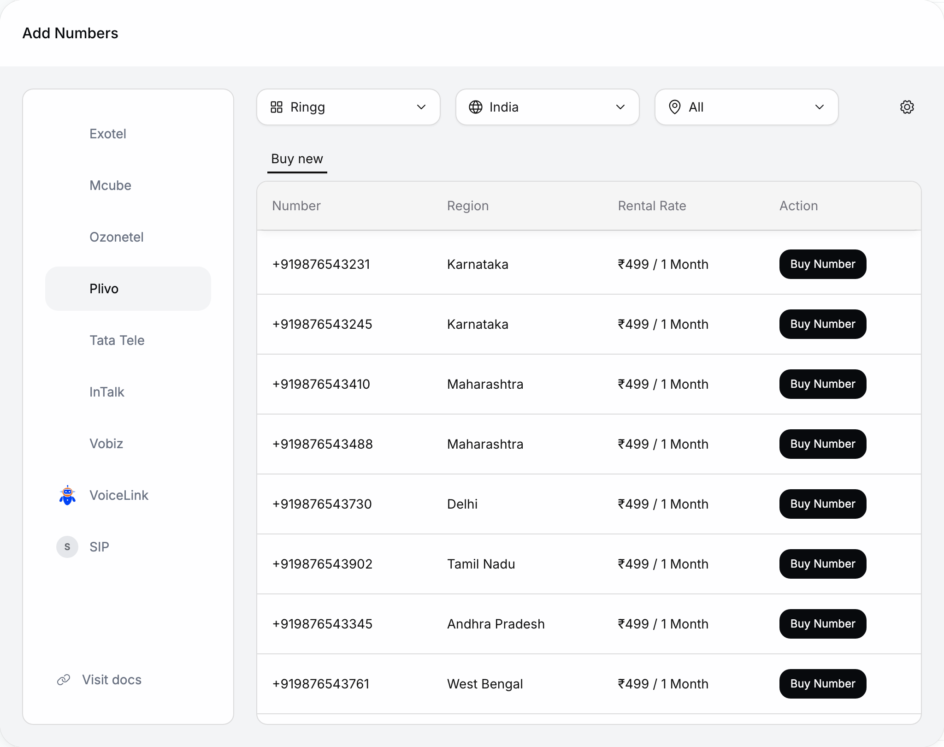Buy Number for Tamil Nadu +919876543902
The width and height of the screenshot is (944, 747).
(823, 564)
